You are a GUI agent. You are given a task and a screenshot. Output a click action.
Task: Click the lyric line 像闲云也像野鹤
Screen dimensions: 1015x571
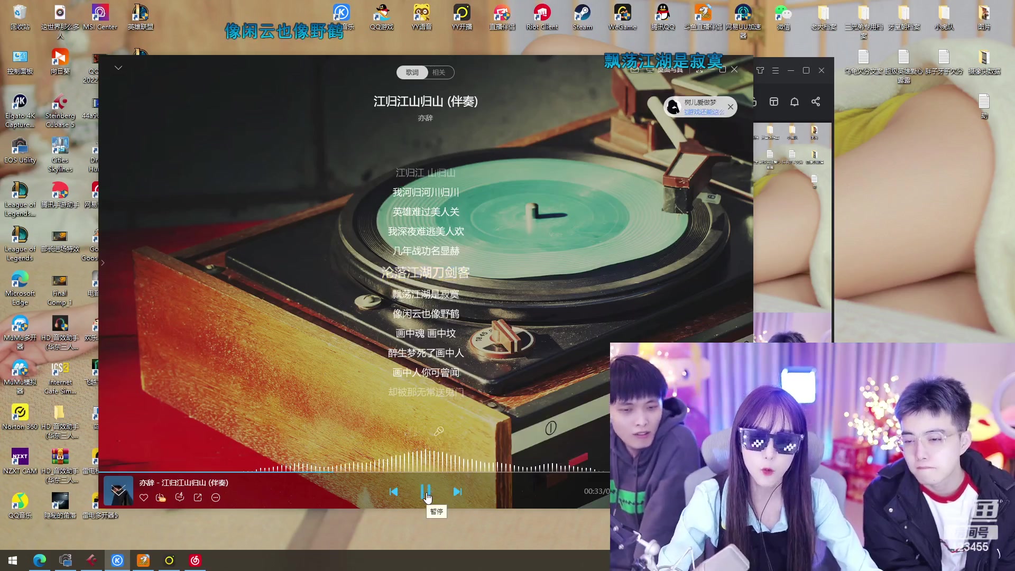(x=426, y=314)
